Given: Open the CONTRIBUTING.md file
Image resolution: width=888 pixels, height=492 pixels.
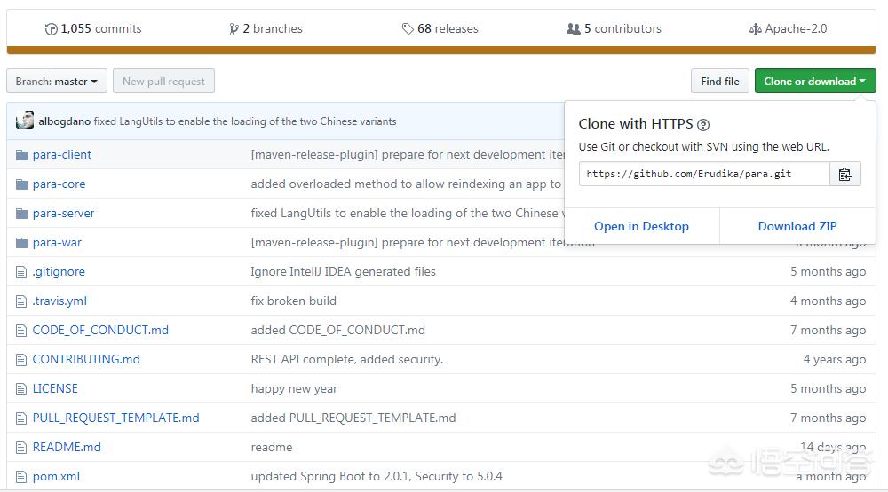Looking at the screenshot, I should point(86,360).
